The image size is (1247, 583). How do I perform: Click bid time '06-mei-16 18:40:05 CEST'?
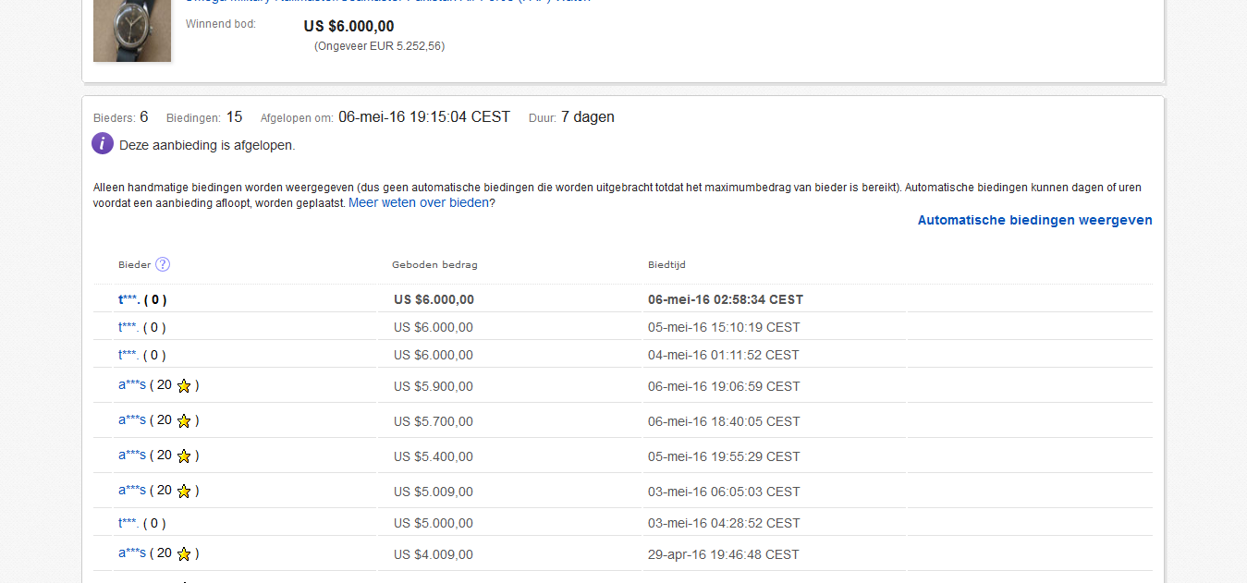click(x=724, y=421)
